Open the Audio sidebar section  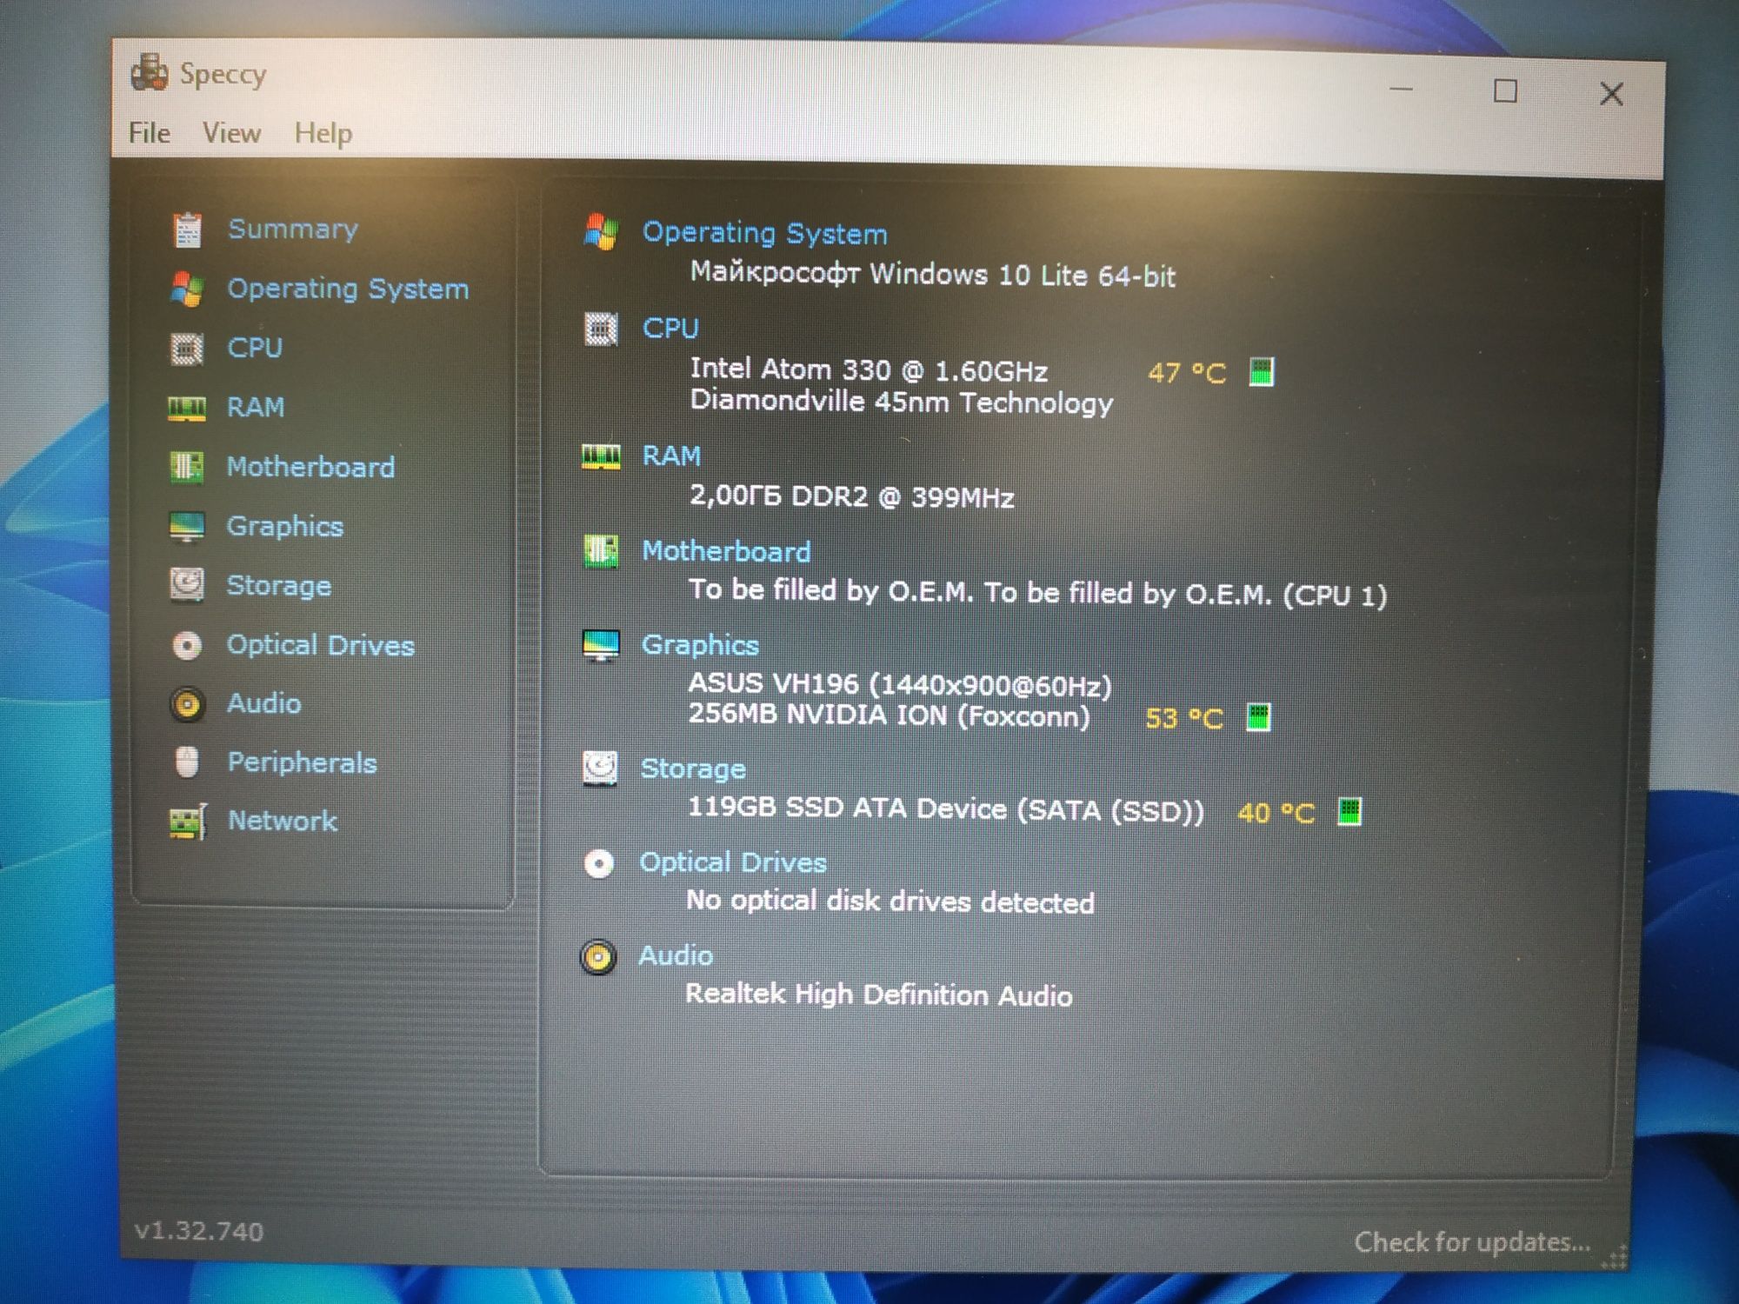coord(264,703)
